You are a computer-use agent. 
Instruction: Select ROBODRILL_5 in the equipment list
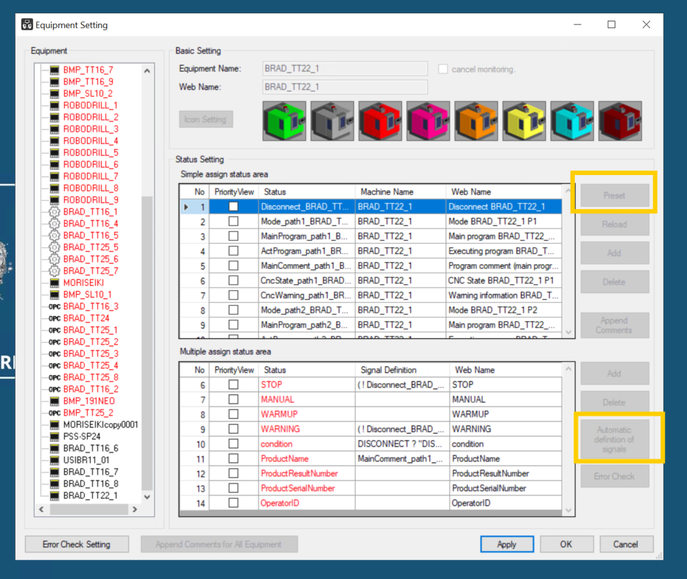[91, 153]
